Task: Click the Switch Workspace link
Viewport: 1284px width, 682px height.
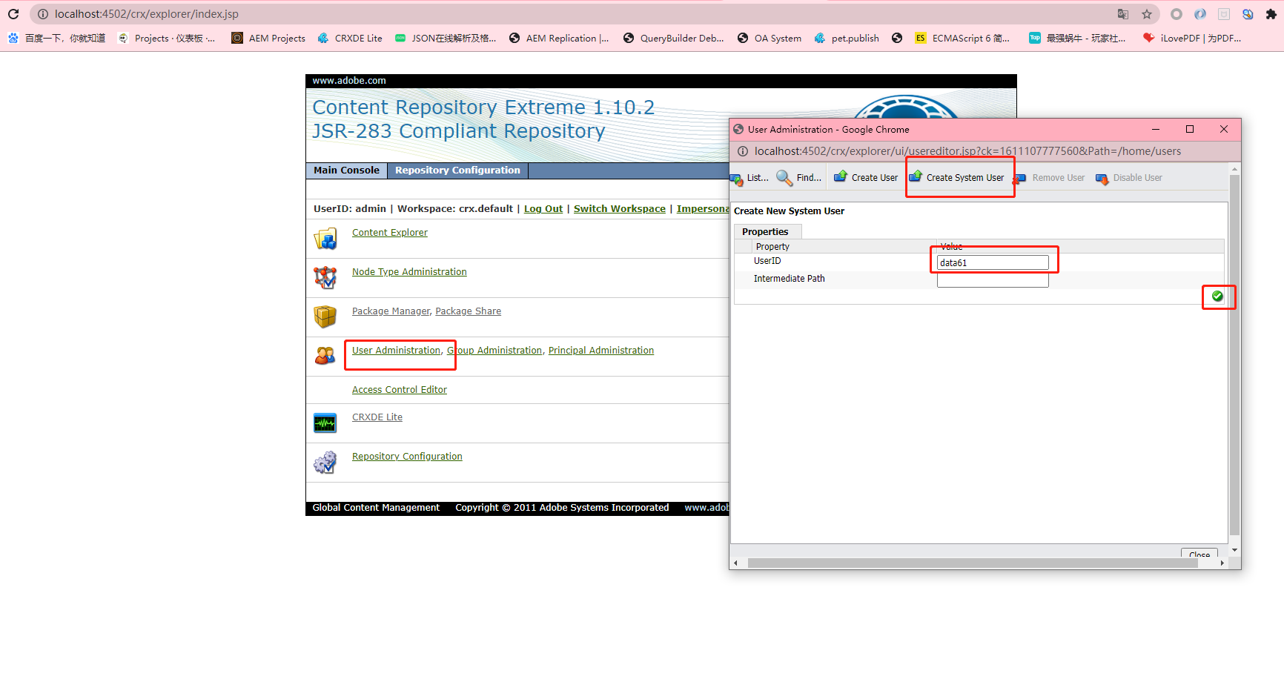Action: pyautogui.click(x=620, y=209)
